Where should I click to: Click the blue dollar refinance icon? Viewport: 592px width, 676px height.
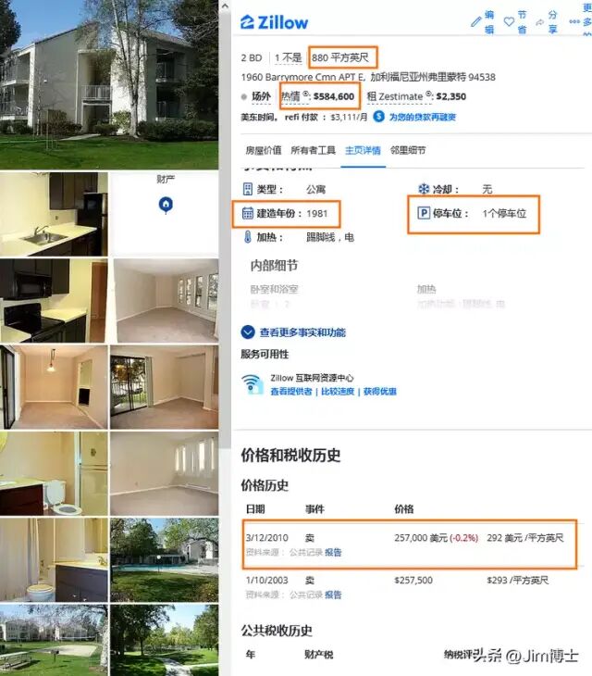pyautogui.click(x=378, y=117)
